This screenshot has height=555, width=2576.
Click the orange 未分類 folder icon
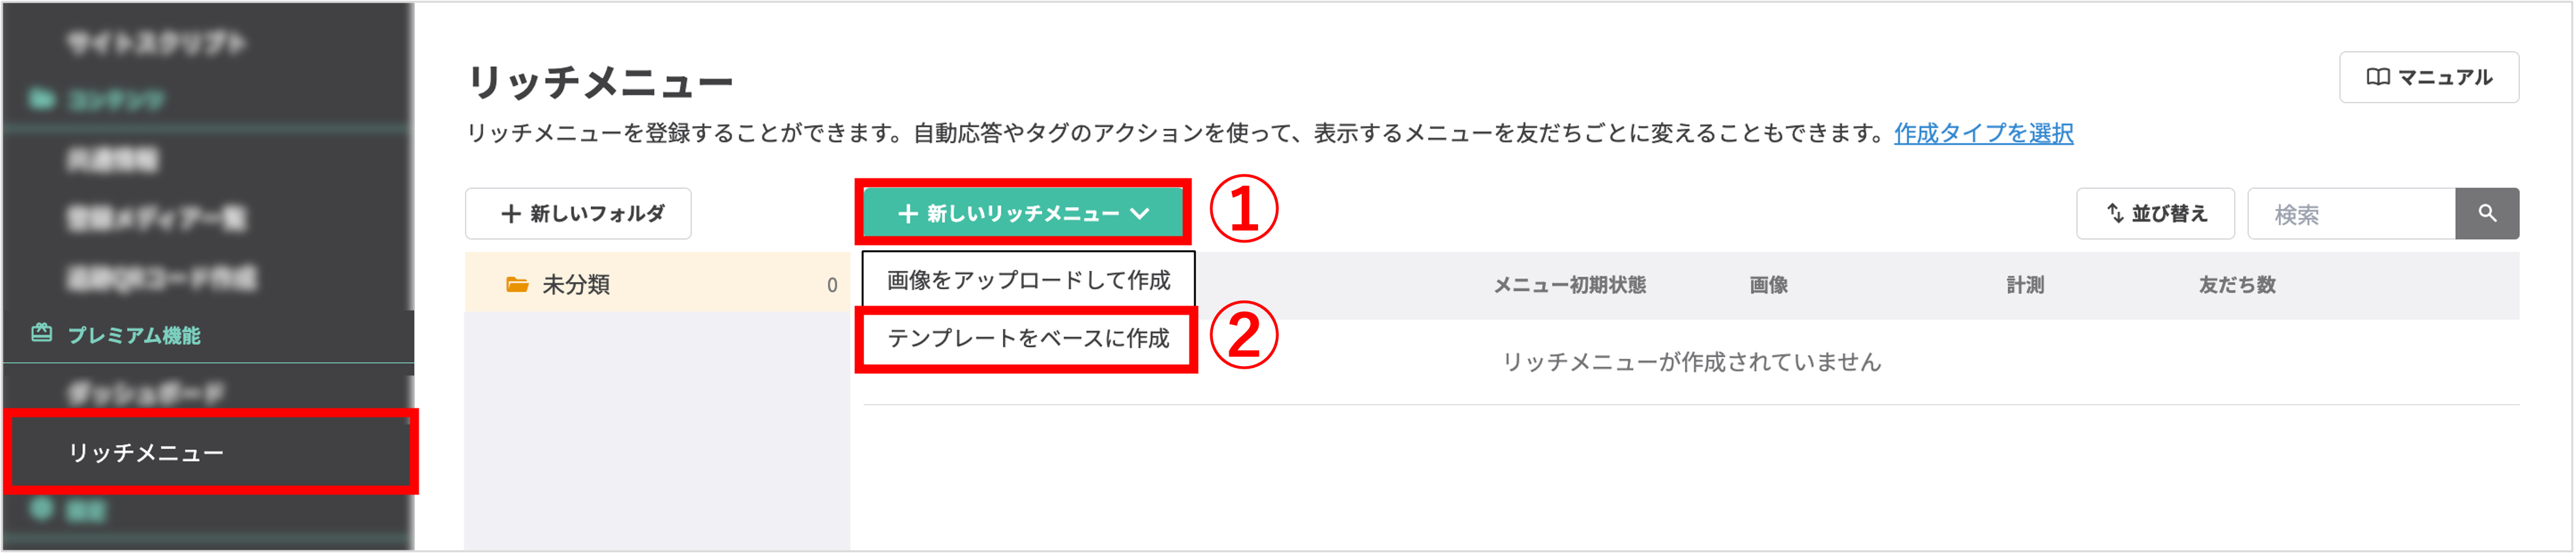point(517,285)
